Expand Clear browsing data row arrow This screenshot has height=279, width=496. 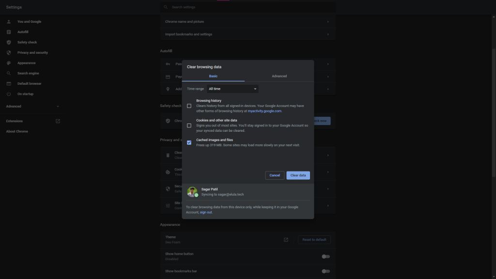328,155
